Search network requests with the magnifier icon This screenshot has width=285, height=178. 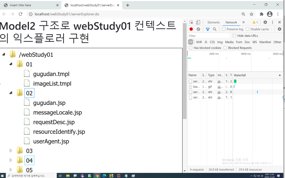(x=215, y=29)
